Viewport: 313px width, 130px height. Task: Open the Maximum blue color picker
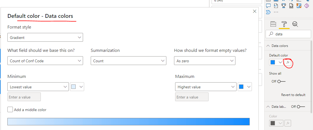pos(245,87)
